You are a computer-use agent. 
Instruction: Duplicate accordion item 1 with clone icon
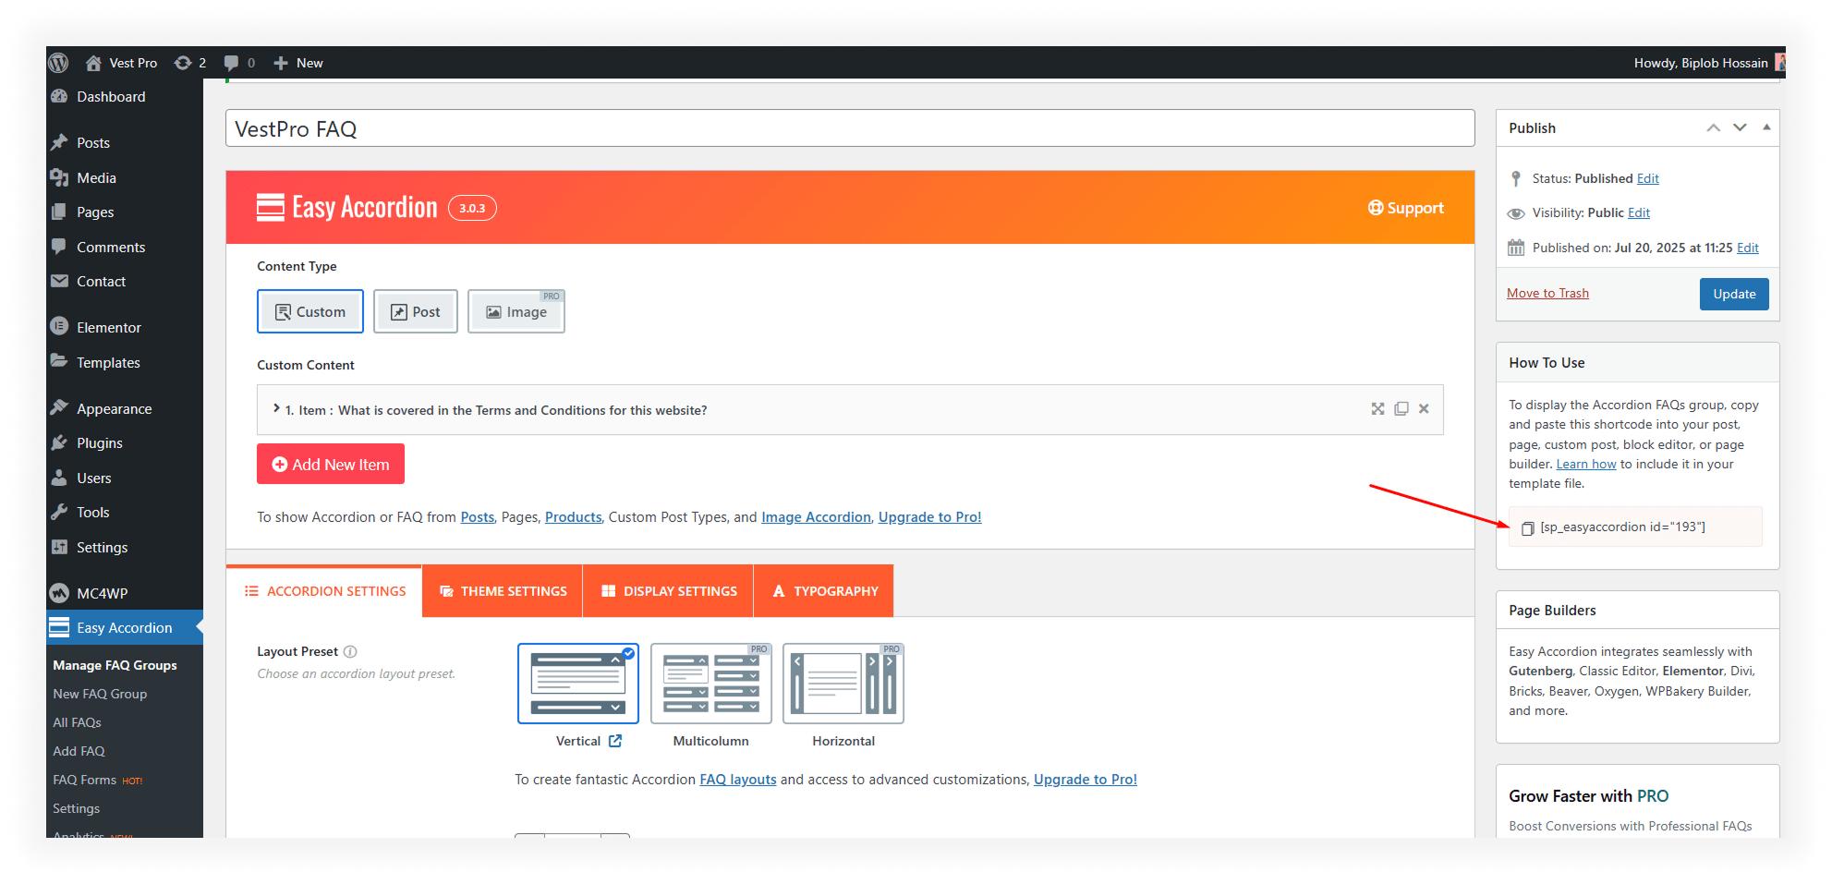point(1401,408)
